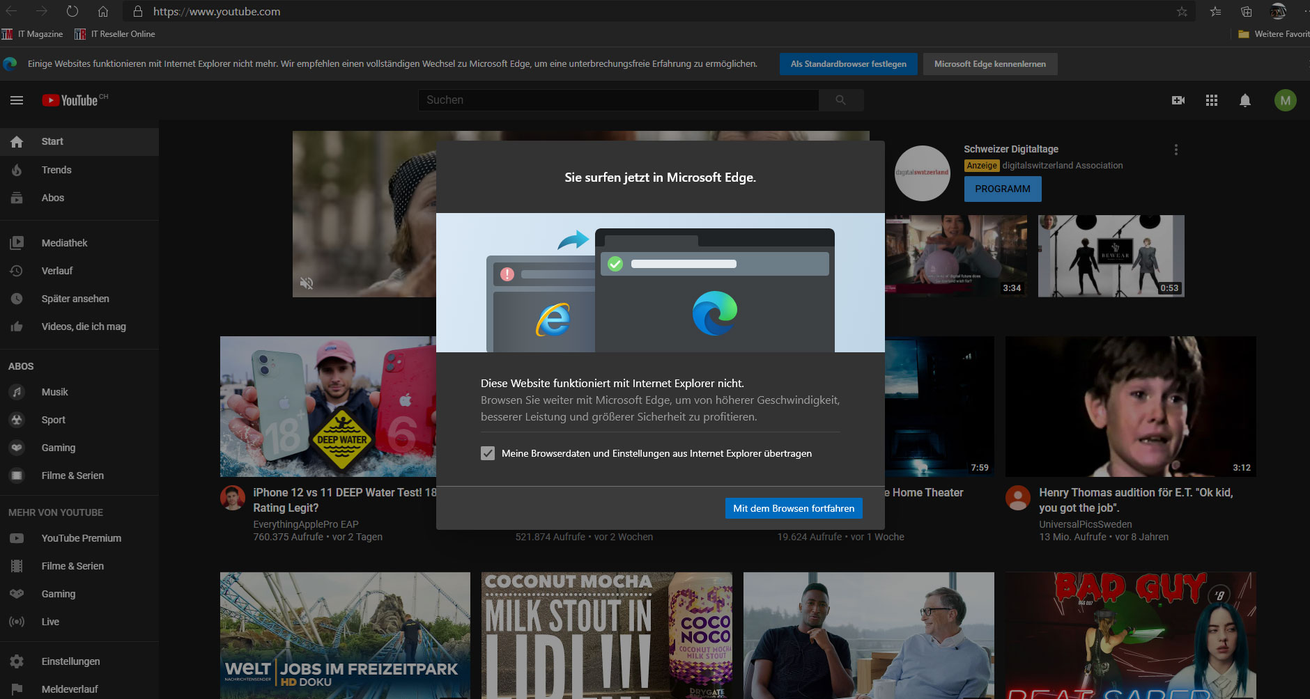Open the Bad Guy Beat Saber thumbnail
Viewport: 1310px width, 699px height.
(1130, 635)
